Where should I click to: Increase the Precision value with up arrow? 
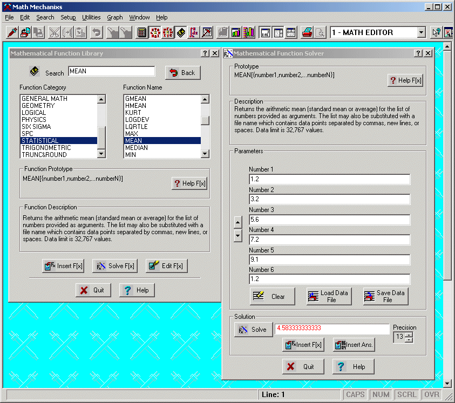pyautogui.click(x=409, y=334)
